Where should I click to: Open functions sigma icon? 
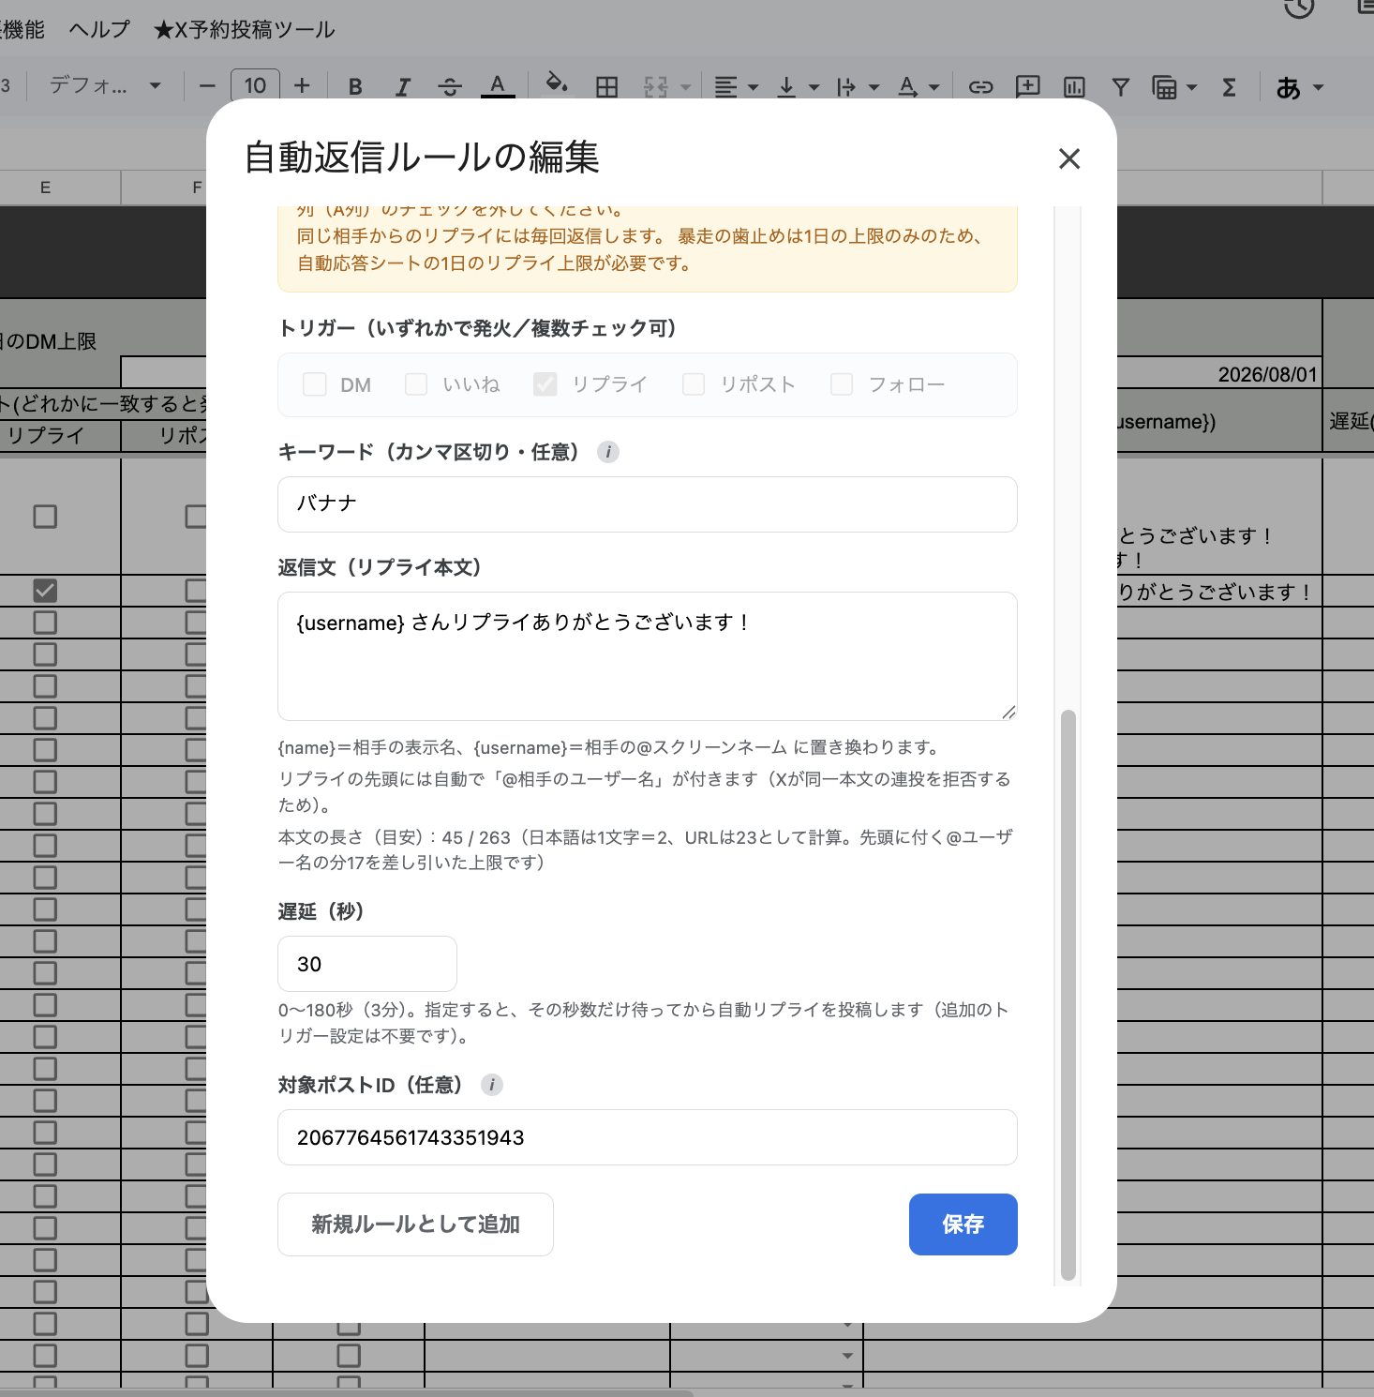[x=1229, y=87]
